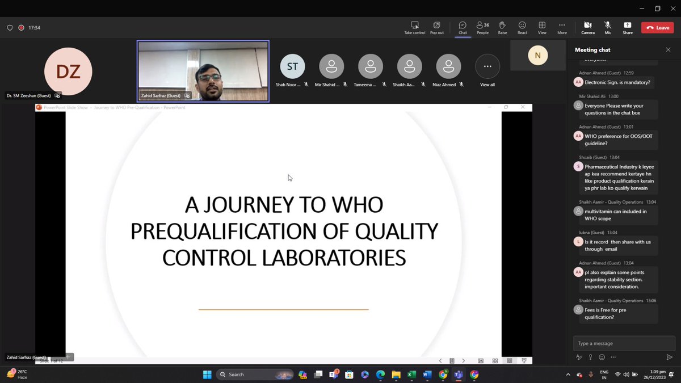Click Shoaib's message about Pharmaceutical Industry

tap(620, 177)
